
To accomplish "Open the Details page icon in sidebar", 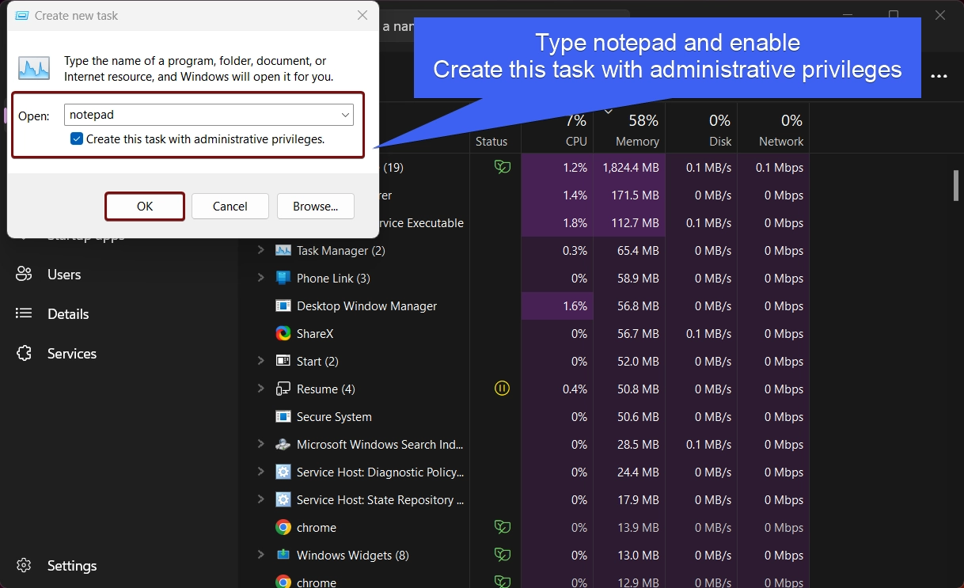I will coord(25,314).
